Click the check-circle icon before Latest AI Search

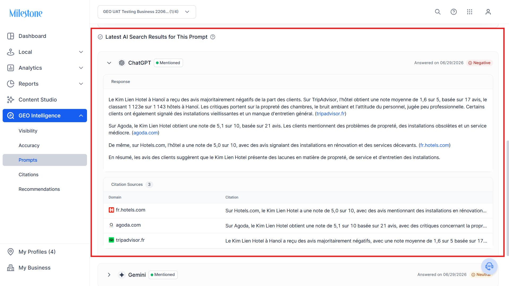tap(100, 37)
